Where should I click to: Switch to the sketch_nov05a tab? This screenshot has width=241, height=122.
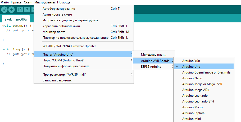pyautogui.click(x=16, y=19)
